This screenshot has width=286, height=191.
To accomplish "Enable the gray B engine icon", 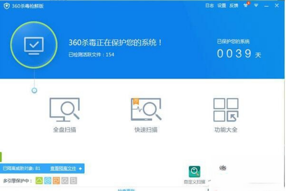I will pyautogui.click(x=74, y=181).
